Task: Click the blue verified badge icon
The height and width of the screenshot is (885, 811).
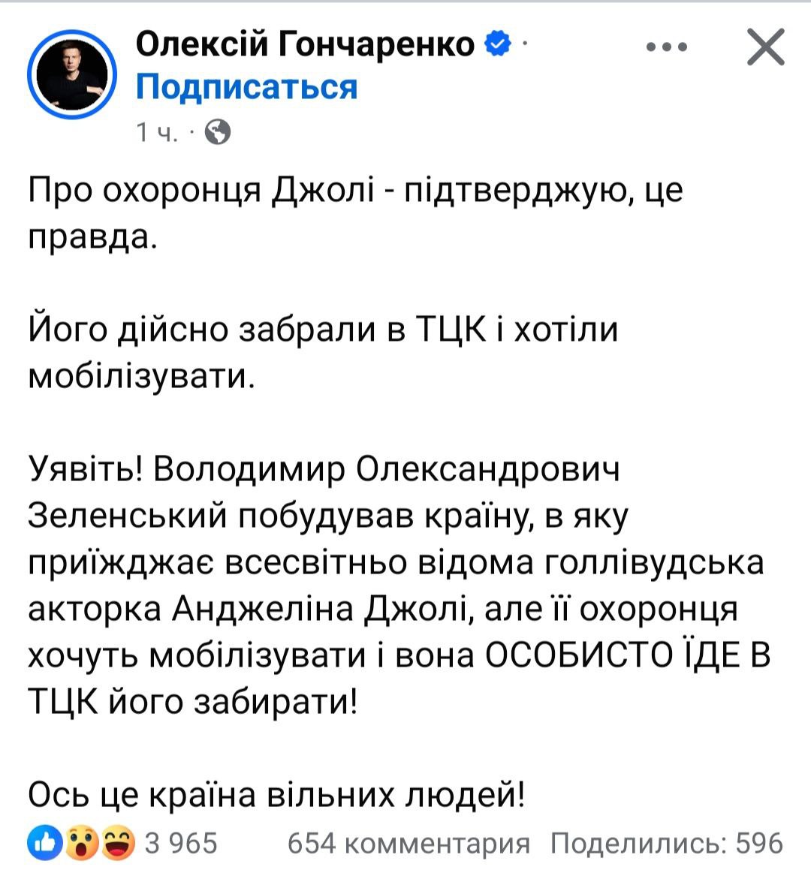Action: point(496,45)
